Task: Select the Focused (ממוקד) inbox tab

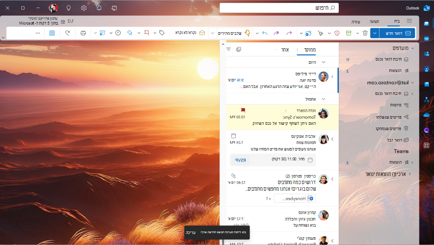Action: point(310,49)
